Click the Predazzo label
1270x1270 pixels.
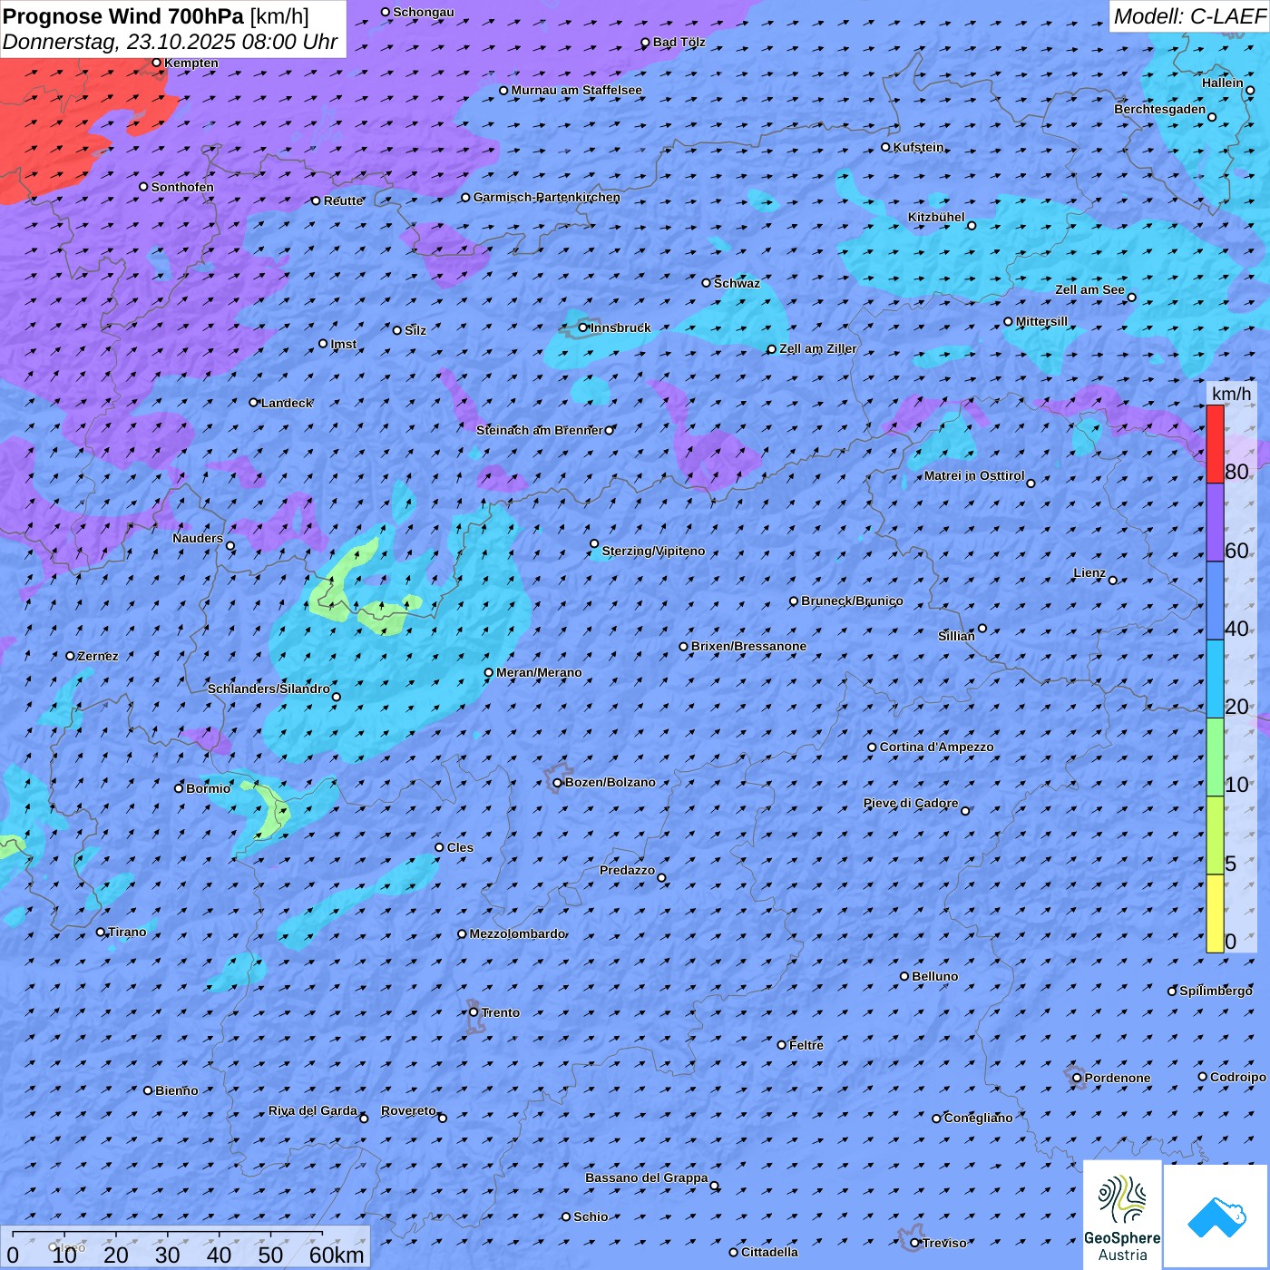627,870
